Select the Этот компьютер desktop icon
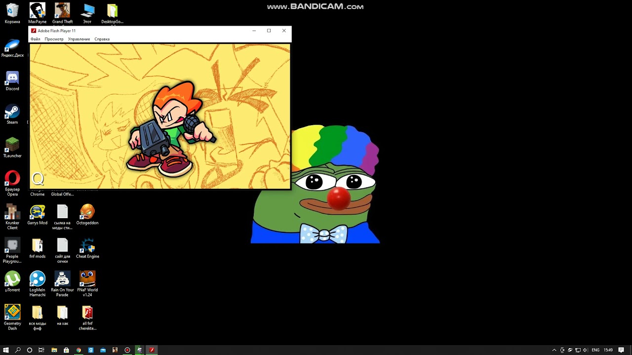The image size is (632, 355). [87, 13]
